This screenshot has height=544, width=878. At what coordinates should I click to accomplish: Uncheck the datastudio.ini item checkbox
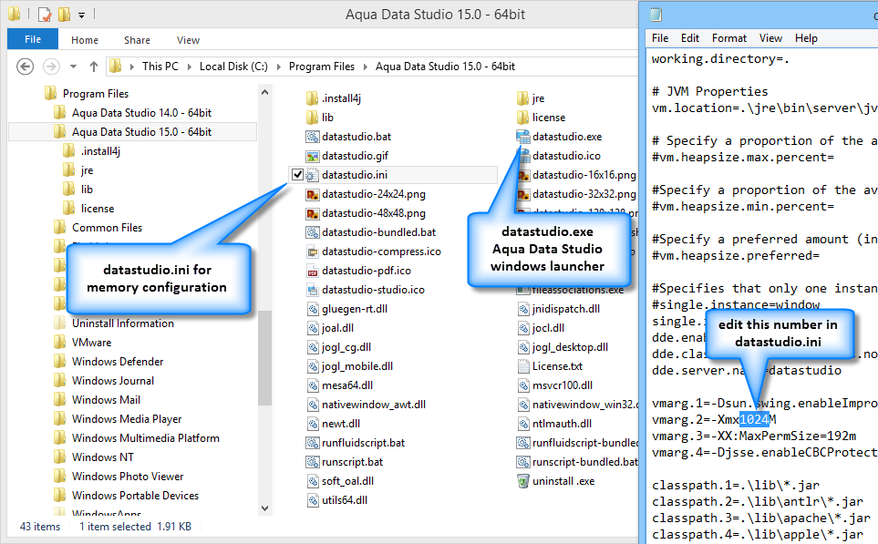click(x=297, y=174)
